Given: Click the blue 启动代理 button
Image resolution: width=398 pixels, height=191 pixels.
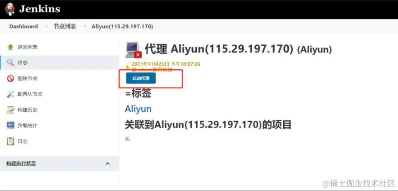Looking at the screenshot, I should 141,78.
